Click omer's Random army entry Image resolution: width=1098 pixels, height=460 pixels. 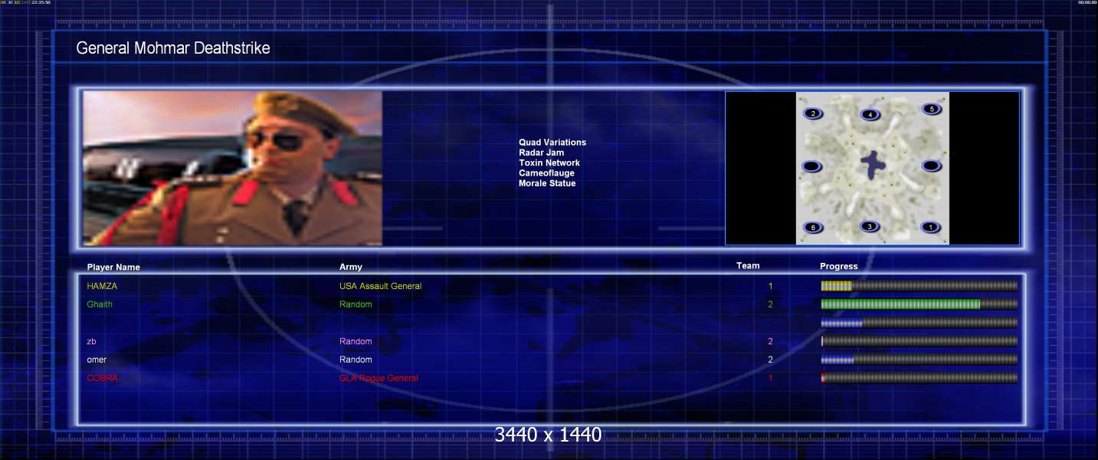coord(356,360)
